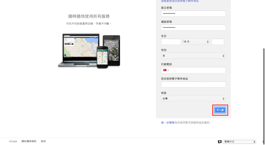Click the birthday year input box
The image size is (265, 145).
tap(218, 42)
